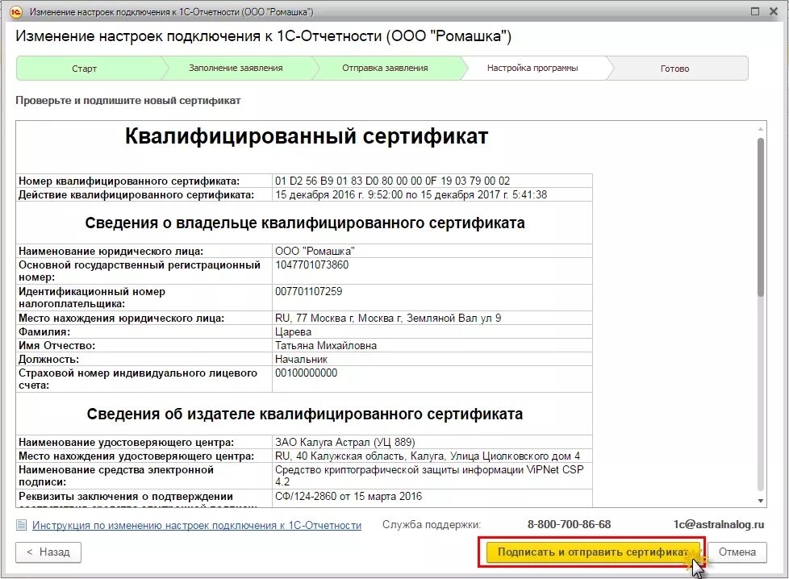This screenshot has height=579, width=789.
Task: Click certificate number 01 D2 56 B9 value
Action: pyautogui.click(x=432, y=181)
